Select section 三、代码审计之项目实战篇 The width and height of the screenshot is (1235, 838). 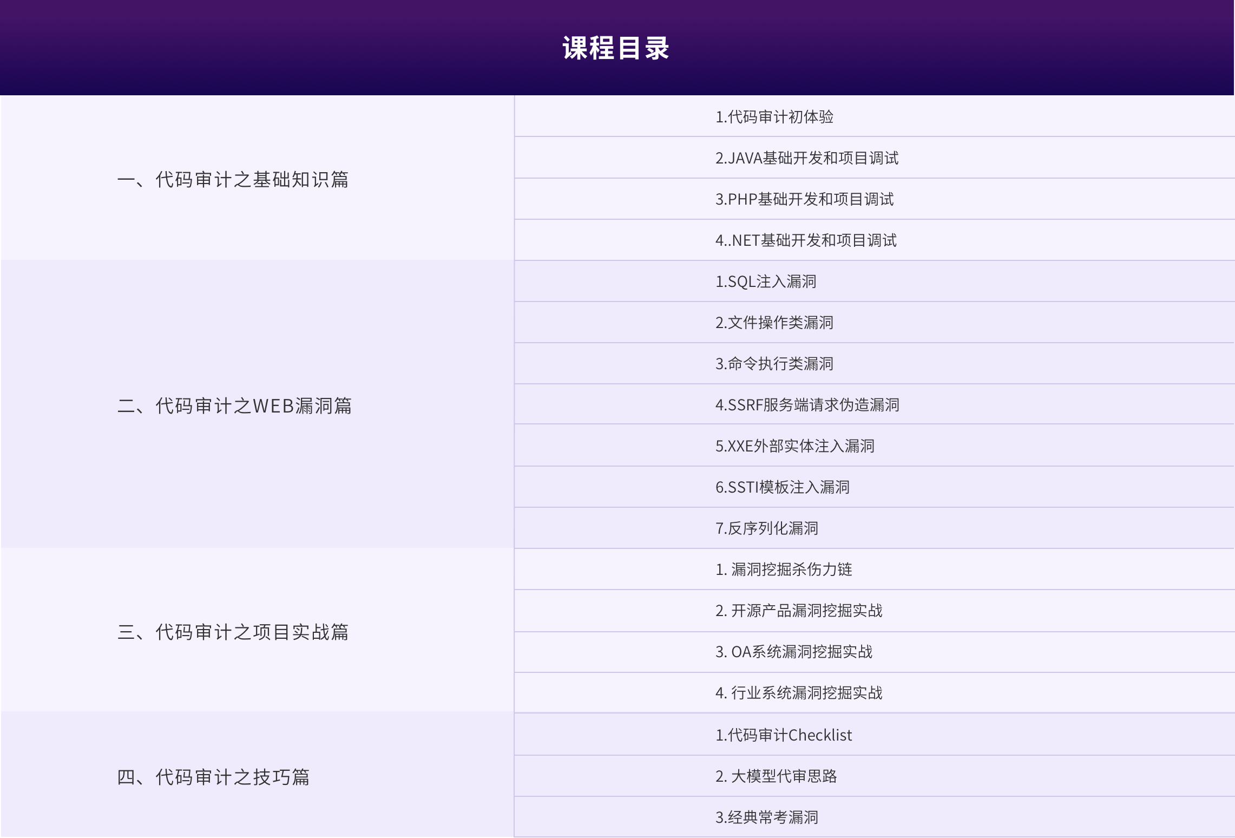[x=233, y=632]
